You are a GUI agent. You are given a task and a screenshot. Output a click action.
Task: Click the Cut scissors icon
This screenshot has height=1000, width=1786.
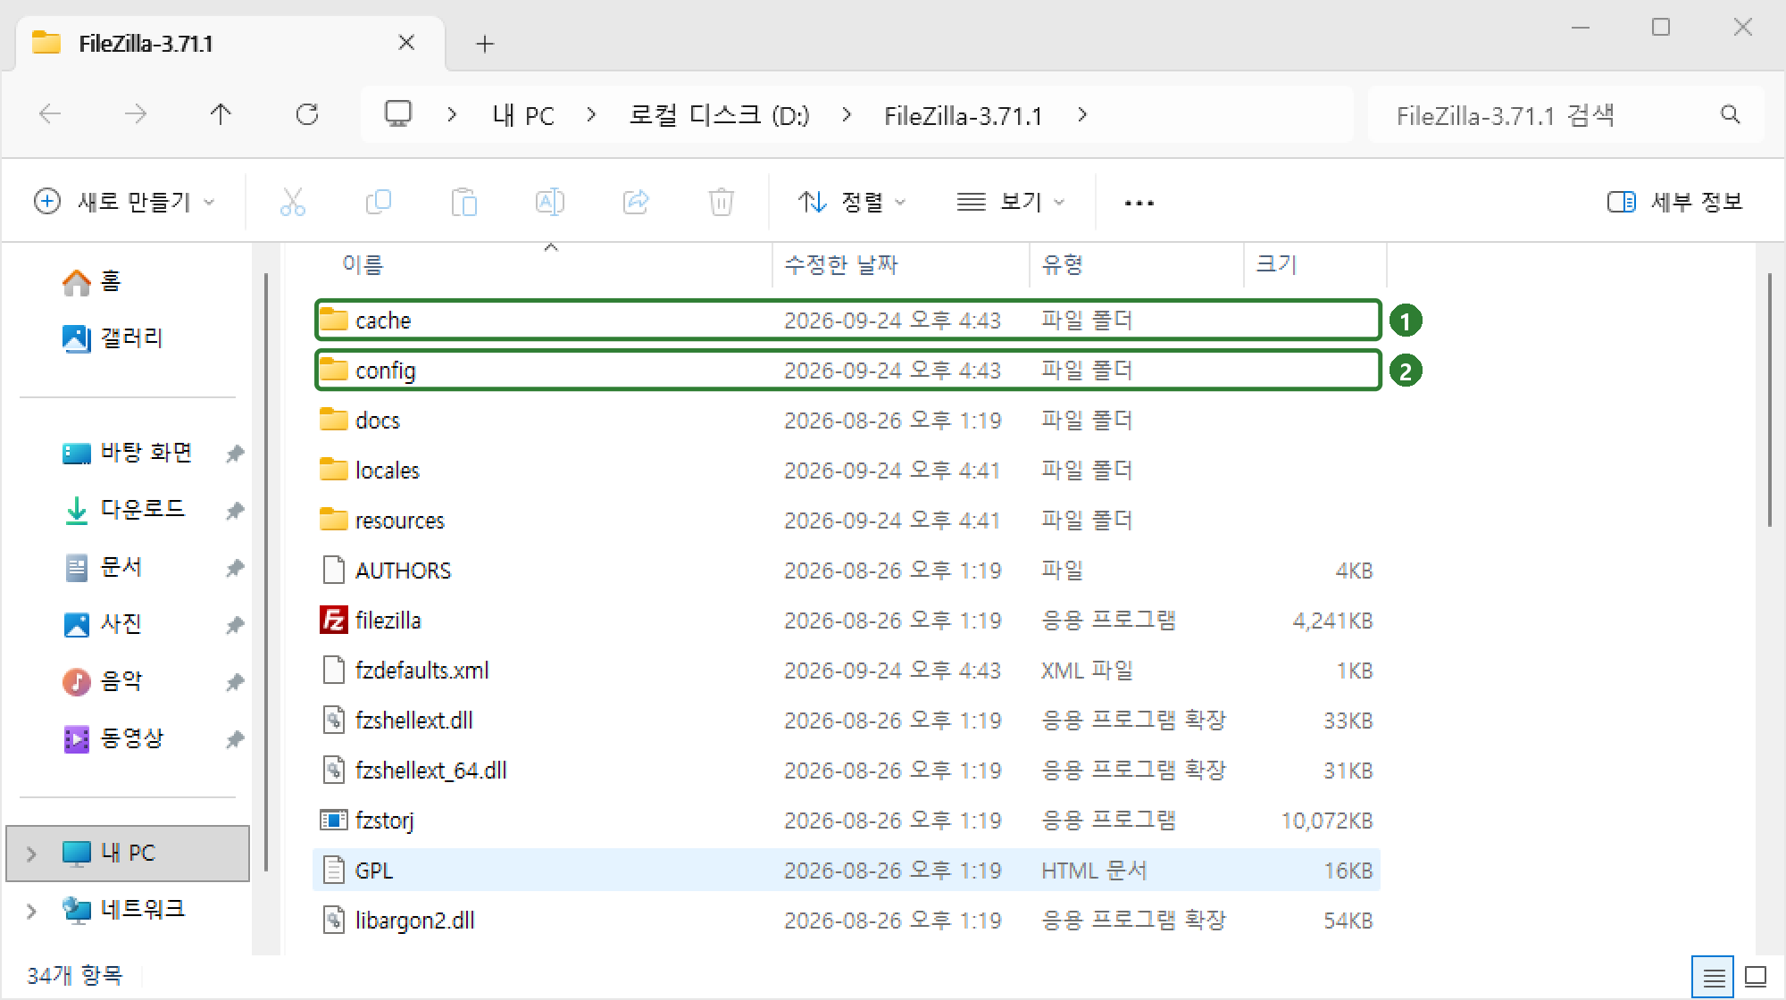[292, 202]
